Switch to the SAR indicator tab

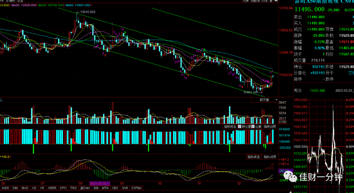coord(125,188)
